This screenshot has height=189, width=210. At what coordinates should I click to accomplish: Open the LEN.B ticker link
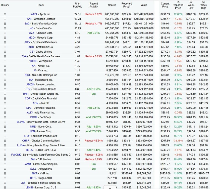tap(29, 187)
